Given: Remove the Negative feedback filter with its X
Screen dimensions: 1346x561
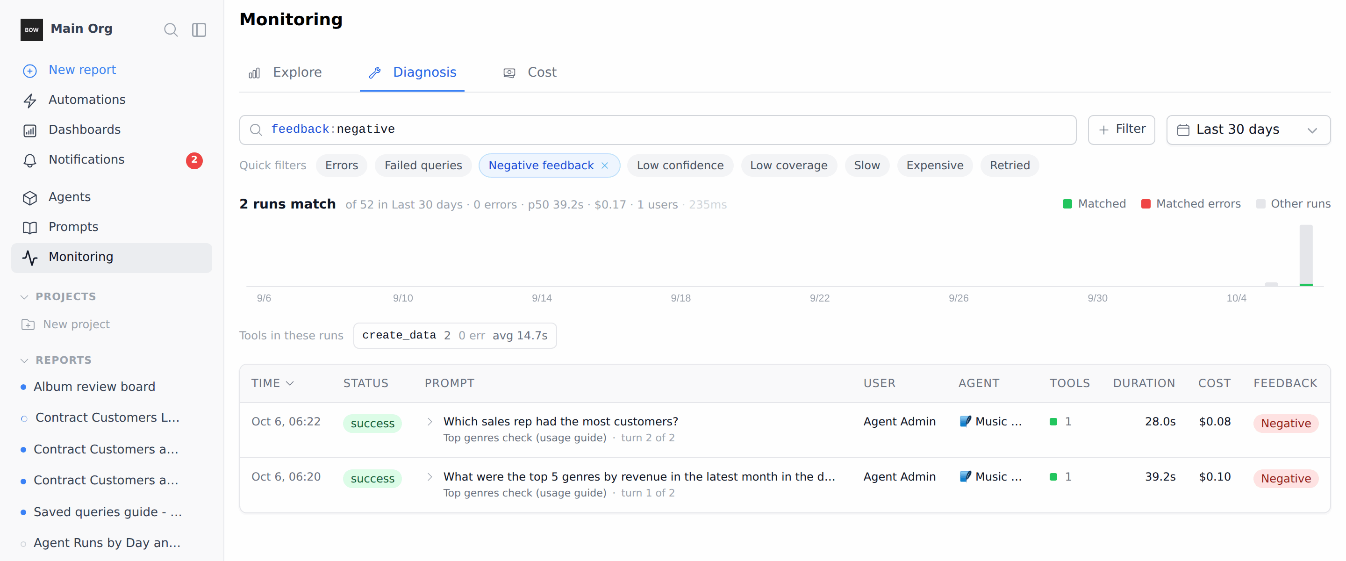Looking at the screenshot, I should 605,166.
